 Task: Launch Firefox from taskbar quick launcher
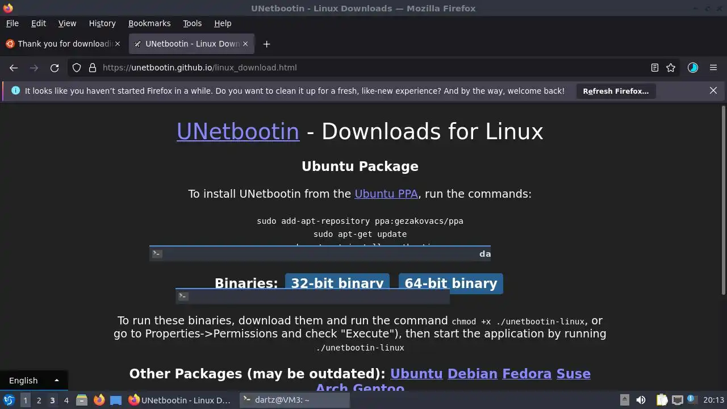(99, 400)
